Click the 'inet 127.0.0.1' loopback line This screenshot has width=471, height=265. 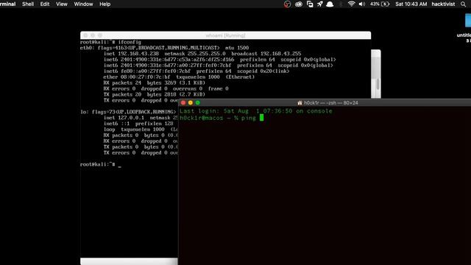pyautogui.click(x=141, y=118)
